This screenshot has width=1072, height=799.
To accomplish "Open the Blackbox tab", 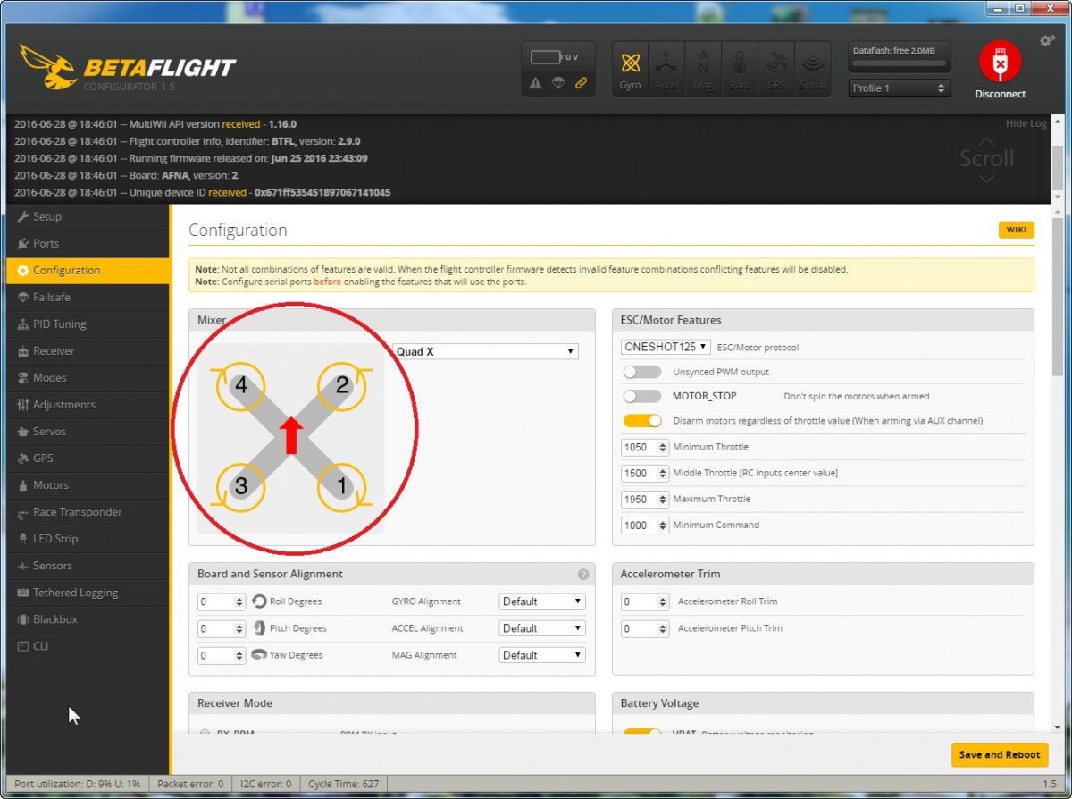I will (x=88, y=619).
